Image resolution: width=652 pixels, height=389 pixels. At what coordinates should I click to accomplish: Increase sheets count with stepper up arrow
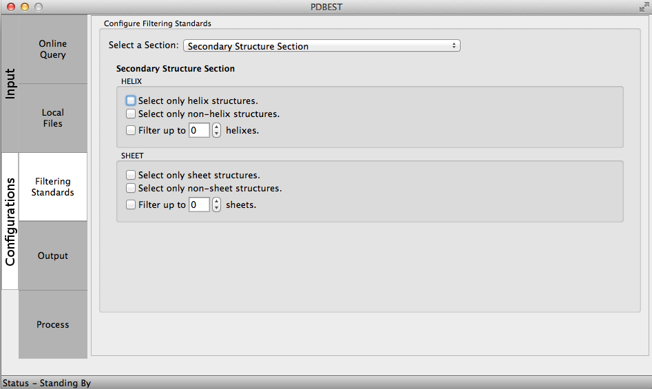[216, 201]
